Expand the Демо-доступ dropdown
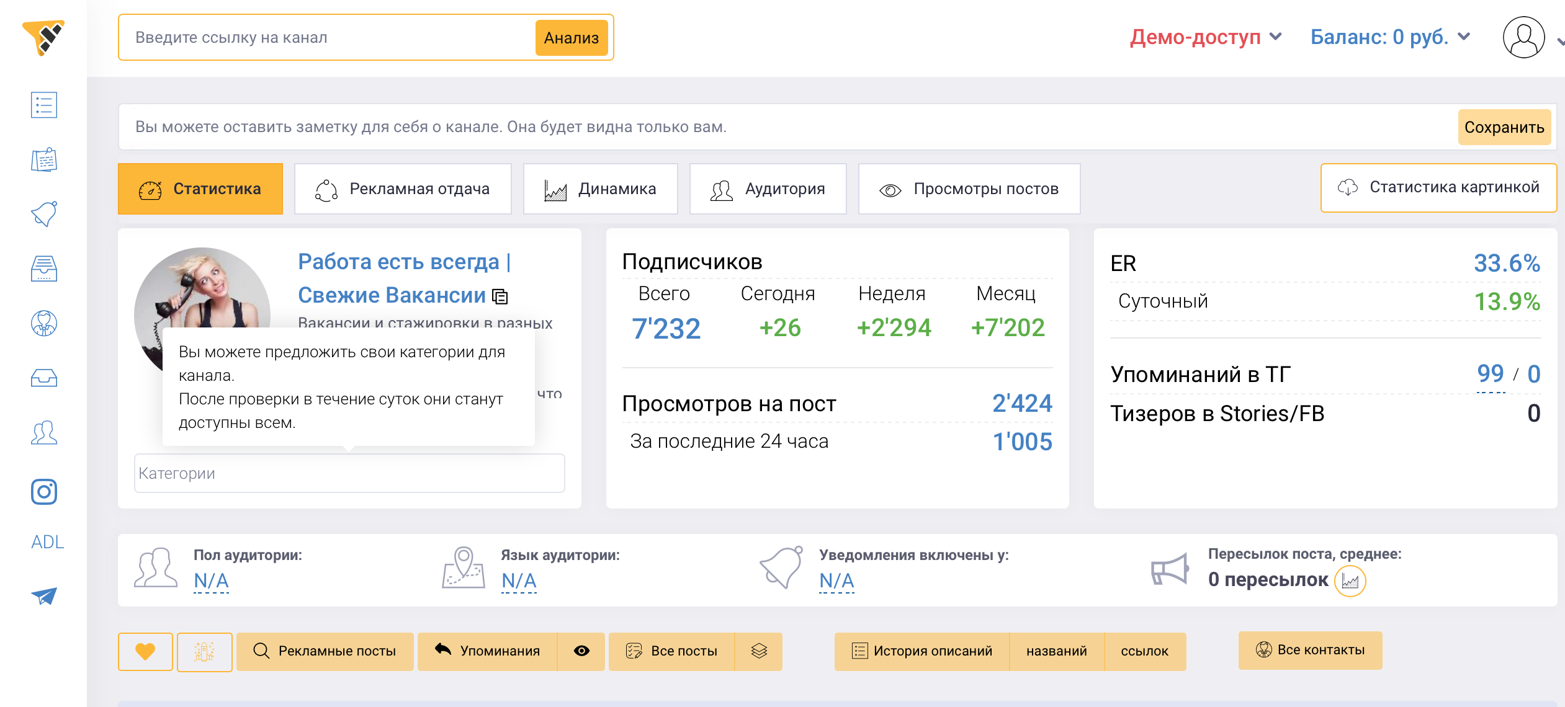The height and width of the screenshot is (707, 1565). (x=1205, y=37)
